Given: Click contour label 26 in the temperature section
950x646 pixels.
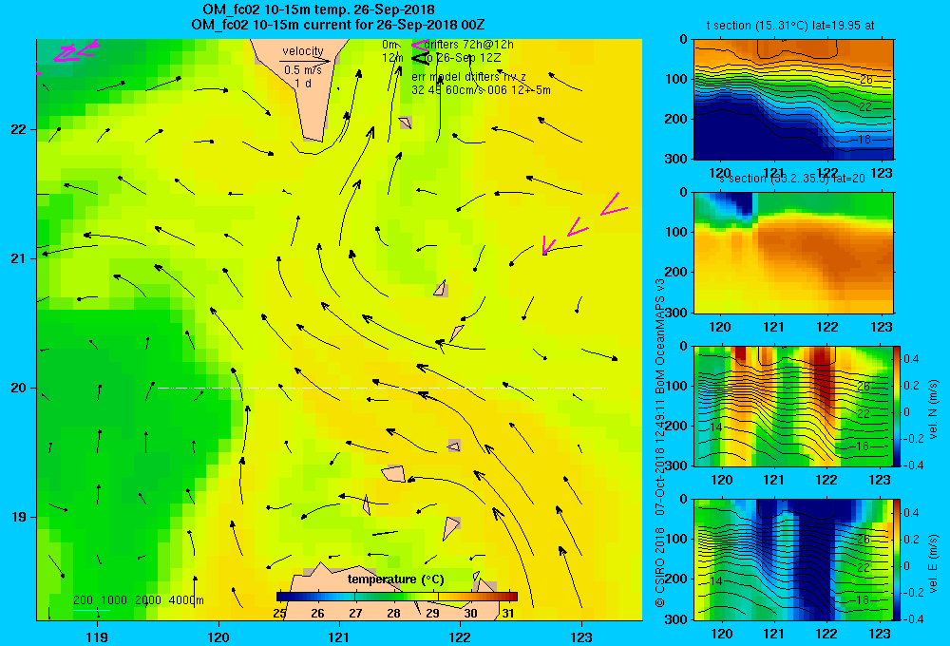Looking at the screenshot, I should pyautogui.click(x=866, y=80).
